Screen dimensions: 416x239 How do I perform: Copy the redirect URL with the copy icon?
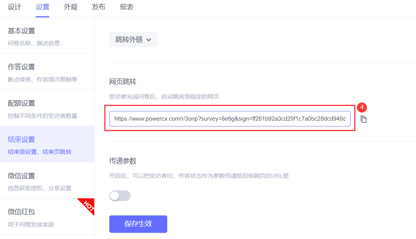(x=363, y=119)
